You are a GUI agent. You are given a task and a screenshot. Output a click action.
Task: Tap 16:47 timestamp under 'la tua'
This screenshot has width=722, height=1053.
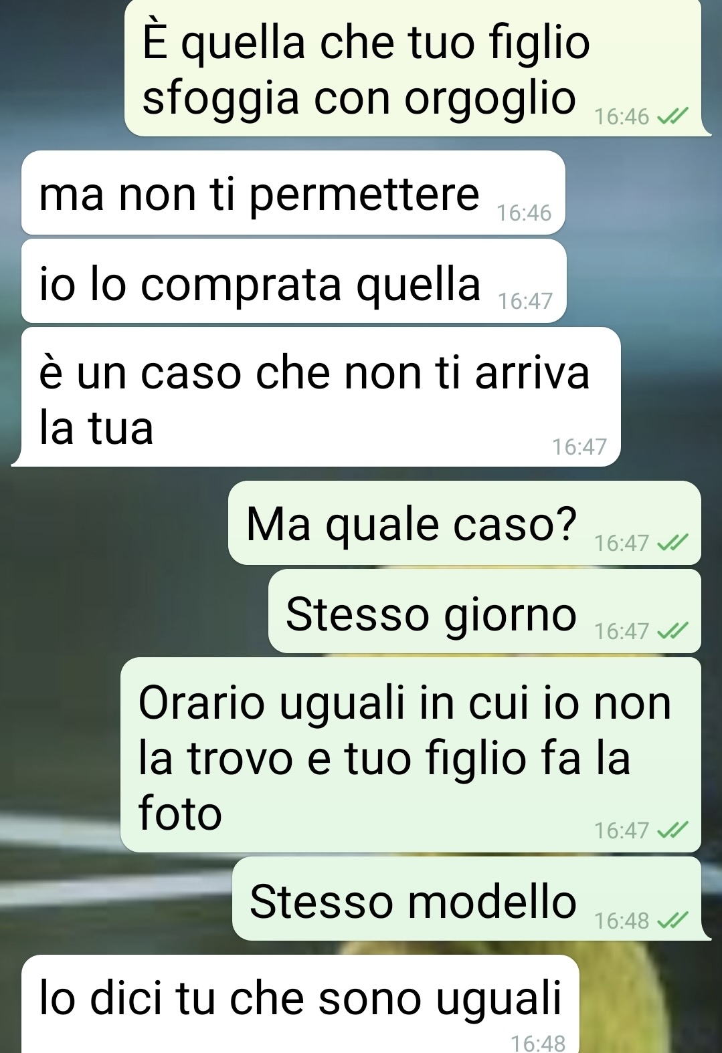579,447
